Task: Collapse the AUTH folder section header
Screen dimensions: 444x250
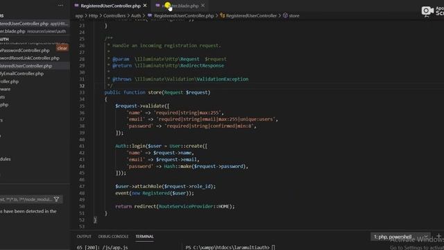Action: tap(5, 39)
